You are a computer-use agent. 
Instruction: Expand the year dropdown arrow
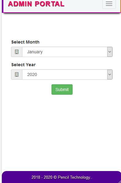click(110, 74)
